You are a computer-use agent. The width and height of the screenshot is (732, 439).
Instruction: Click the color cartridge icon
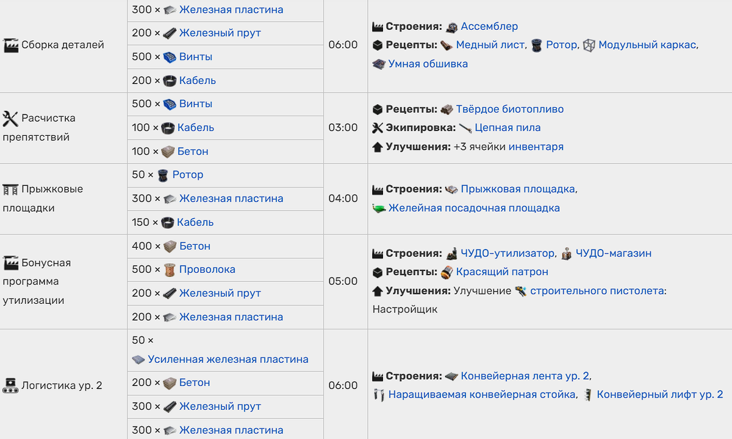click(x=447, y=272)
